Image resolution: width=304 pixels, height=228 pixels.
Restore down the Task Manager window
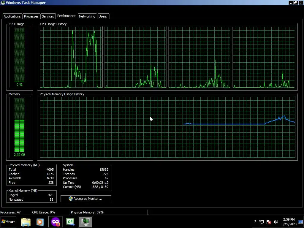point(295,3)
